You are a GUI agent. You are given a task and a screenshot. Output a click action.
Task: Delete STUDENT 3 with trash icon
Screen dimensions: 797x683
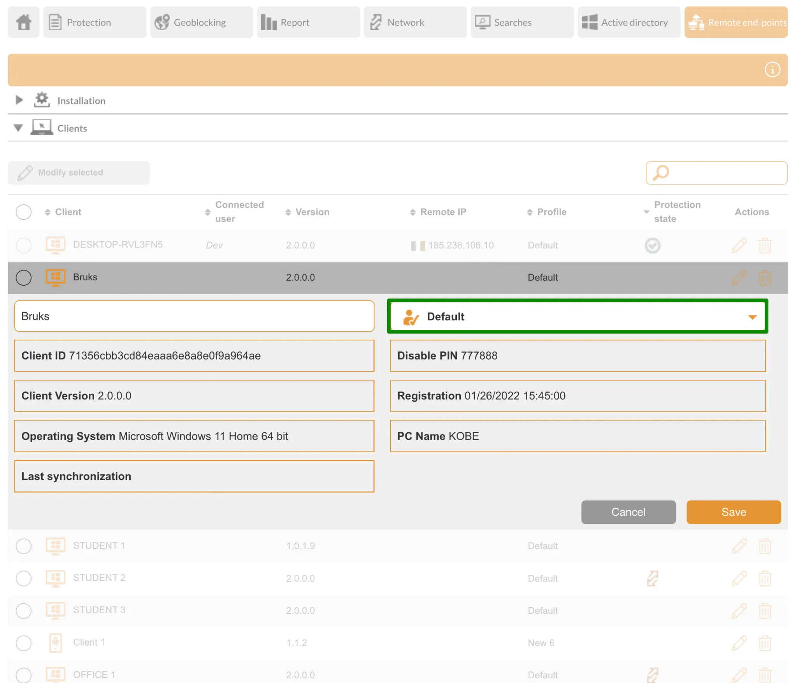765,611
